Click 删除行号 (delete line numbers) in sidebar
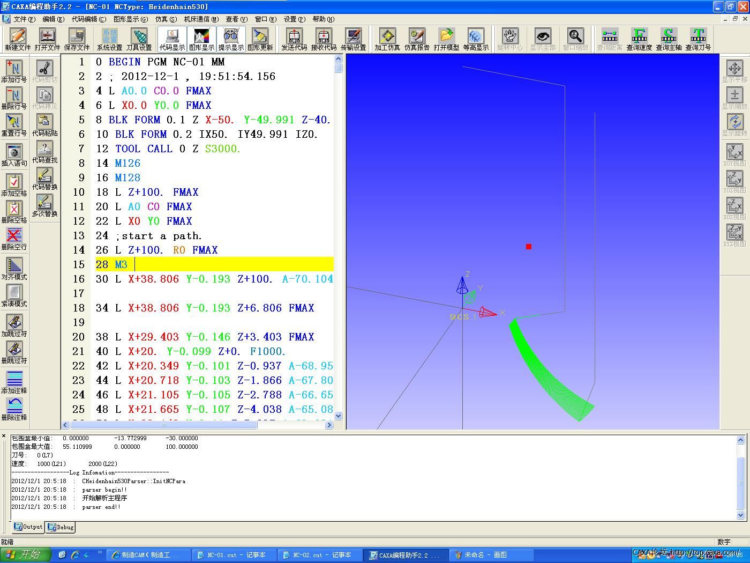The width and height of the screenshot is (750, 563). point(14,98)
